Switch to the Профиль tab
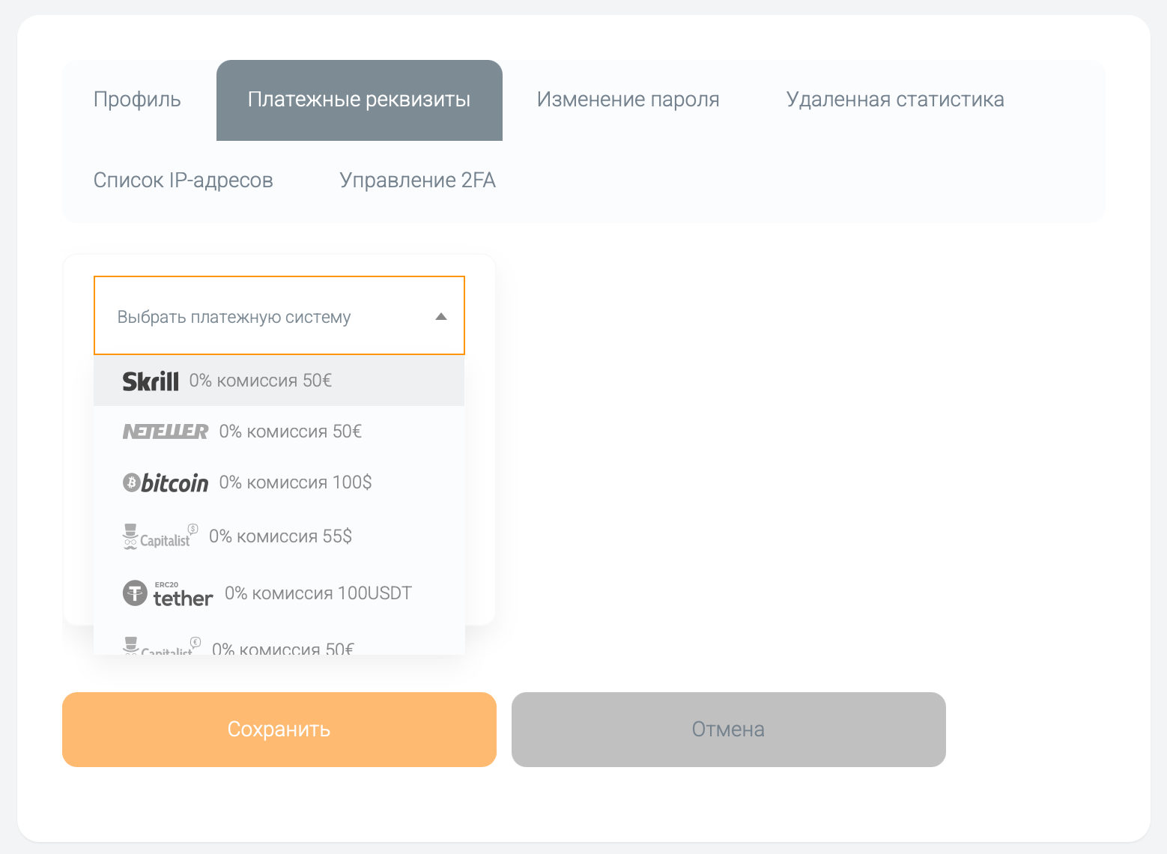Image resolution: width=1167 pixels, height=854 pixels. pos(137,100)
